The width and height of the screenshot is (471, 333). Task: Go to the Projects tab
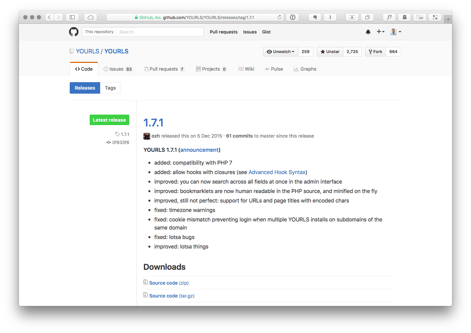click(x=211, y=69)
